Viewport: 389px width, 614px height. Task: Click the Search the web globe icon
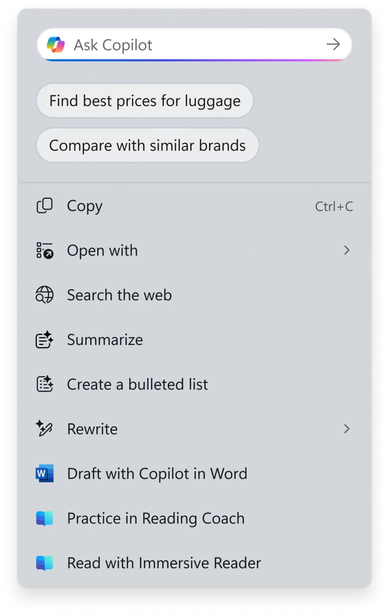click(x=45, y=295)
